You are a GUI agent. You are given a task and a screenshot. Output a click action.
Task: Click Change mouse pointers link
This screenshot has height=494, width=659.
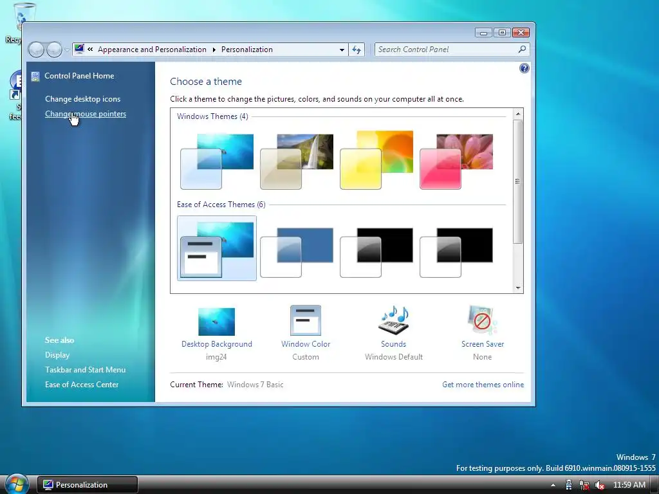(86, 114)
